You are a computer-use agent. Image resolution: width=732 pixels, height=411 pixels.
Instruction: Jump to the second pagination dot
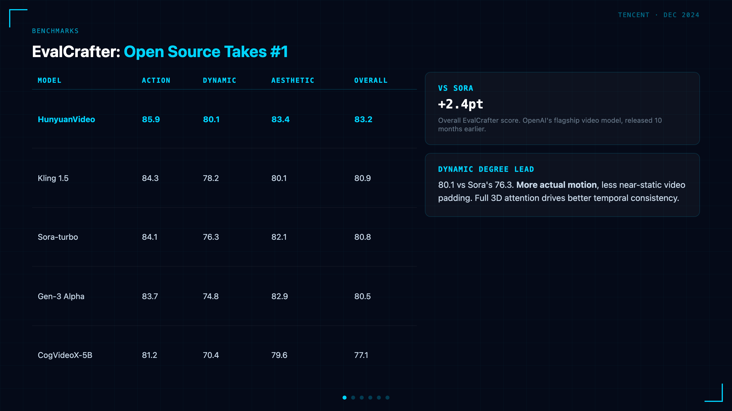353,398
